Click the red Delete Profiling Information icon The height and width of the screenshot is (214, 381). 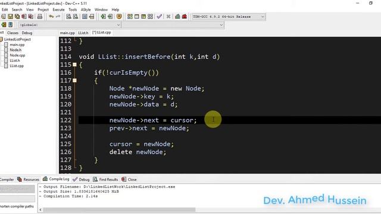185,17
